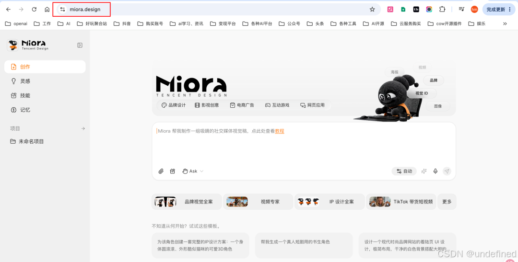Image resolution: width=518 pixels, height=262 pixels.
Task: Click the 海报 bubble tag
Action: pyautogui.click(x=394, y=71)
